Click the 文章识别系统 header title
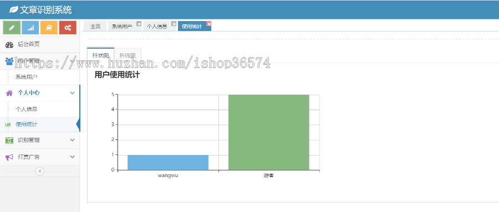 pyautogui.click(x=46, y=10)
